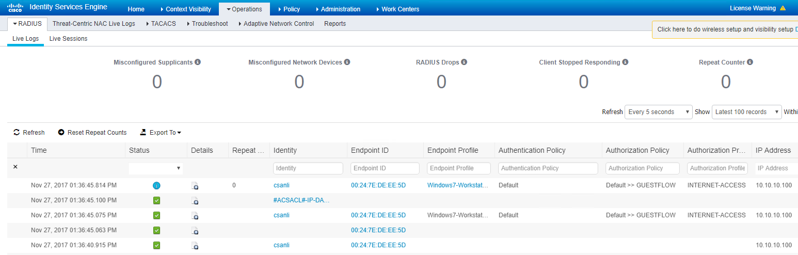Expand the Policy menu
This screenshot has height=255, width=798.
289,9
